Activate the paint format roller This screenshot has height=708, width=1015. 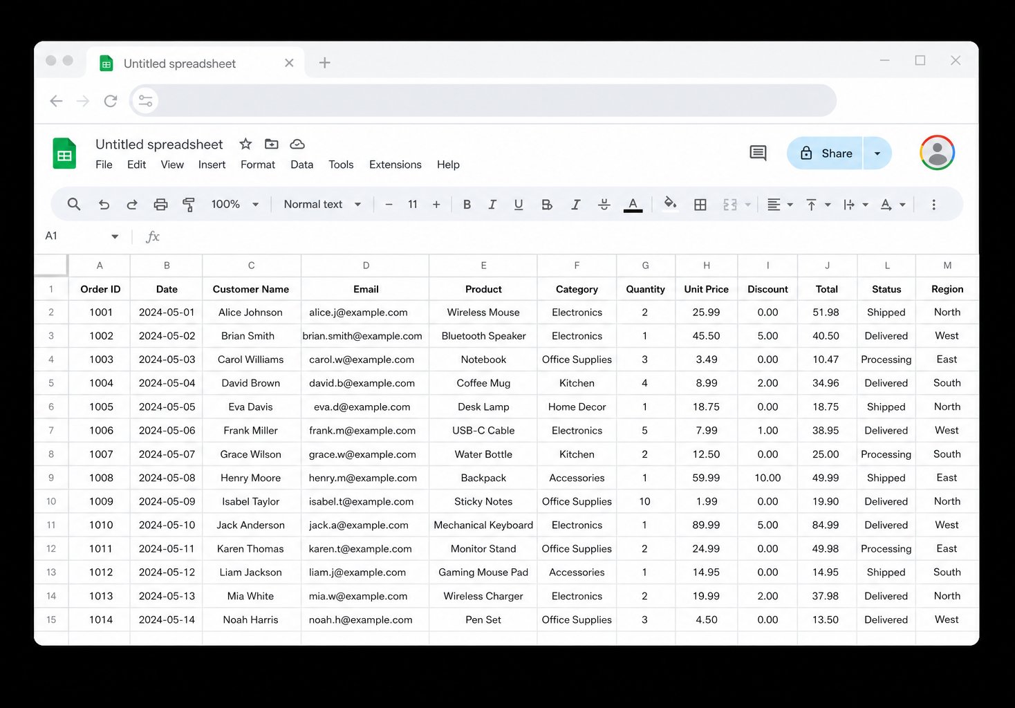tap(188, 204)
